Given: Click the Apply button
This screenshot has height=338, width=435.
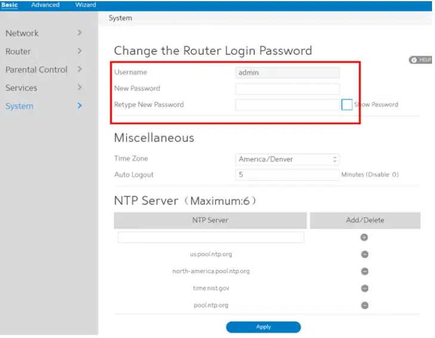Looking at the screenshot, I should pos(263,327).
